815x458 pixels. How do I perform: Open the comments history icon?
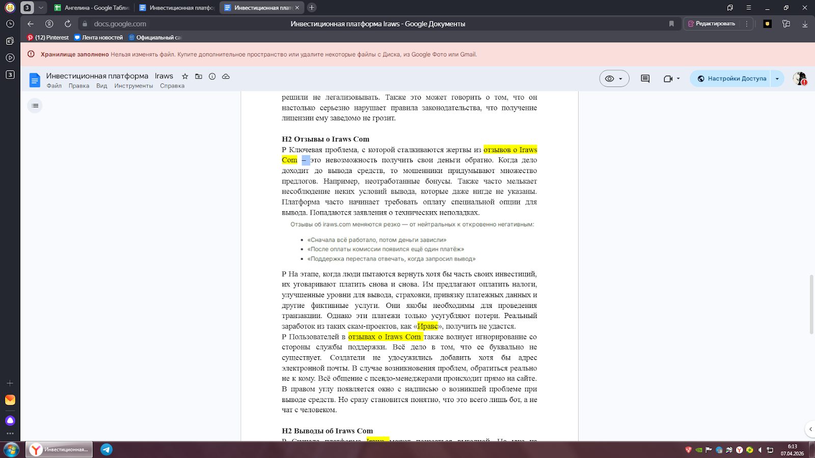(x=645, y=78)
